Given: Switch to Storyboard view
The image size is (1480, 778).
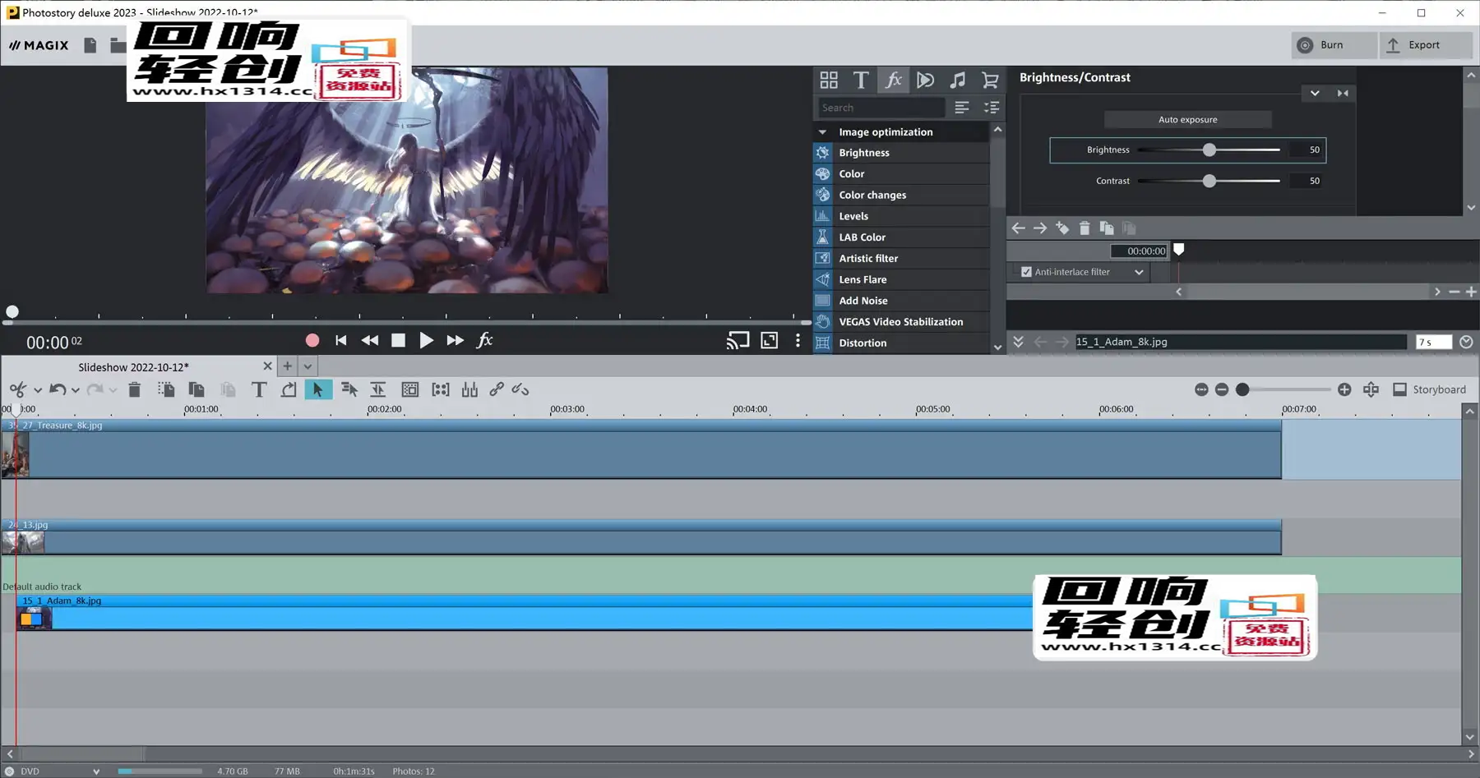Looking at the screenshot, I should 1430,389.
